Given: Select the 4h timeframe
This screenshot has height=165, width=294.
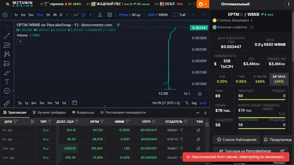Looking at the screenshot, I should click(x=55, y=15).
